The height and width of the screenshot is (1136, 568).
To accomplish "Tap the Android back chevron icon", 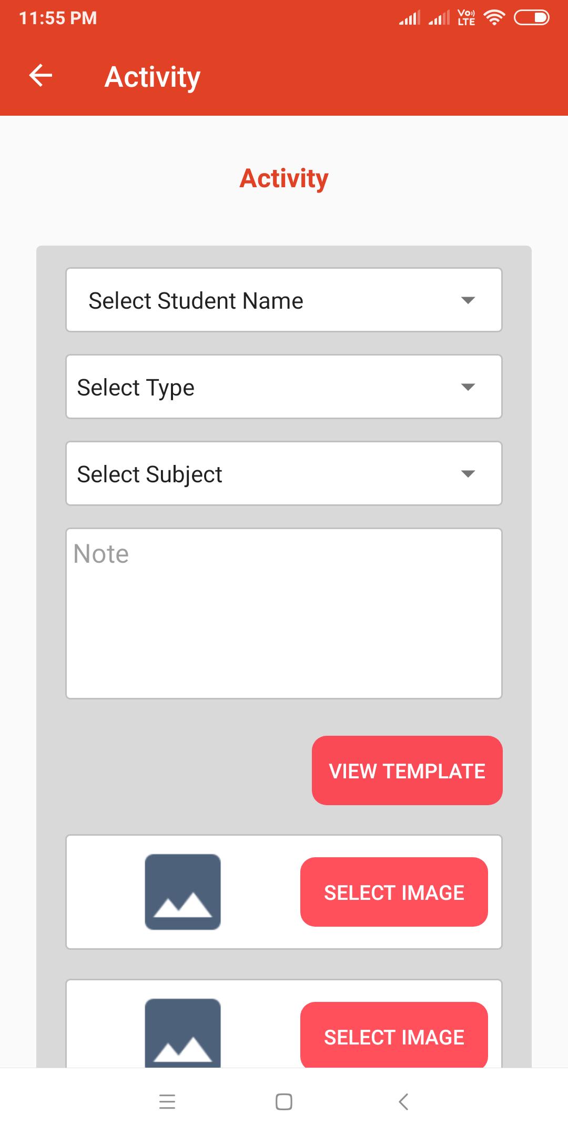I will 403,1101.
